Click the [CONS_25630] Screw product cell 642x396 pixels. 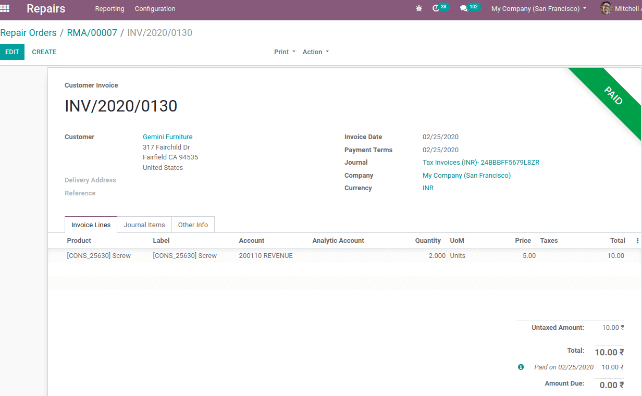[99, 256]
